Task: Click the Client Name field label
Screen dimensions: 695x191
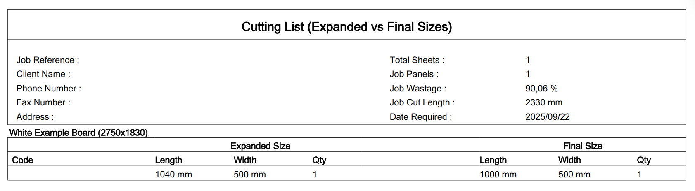Action: (43, 74)
